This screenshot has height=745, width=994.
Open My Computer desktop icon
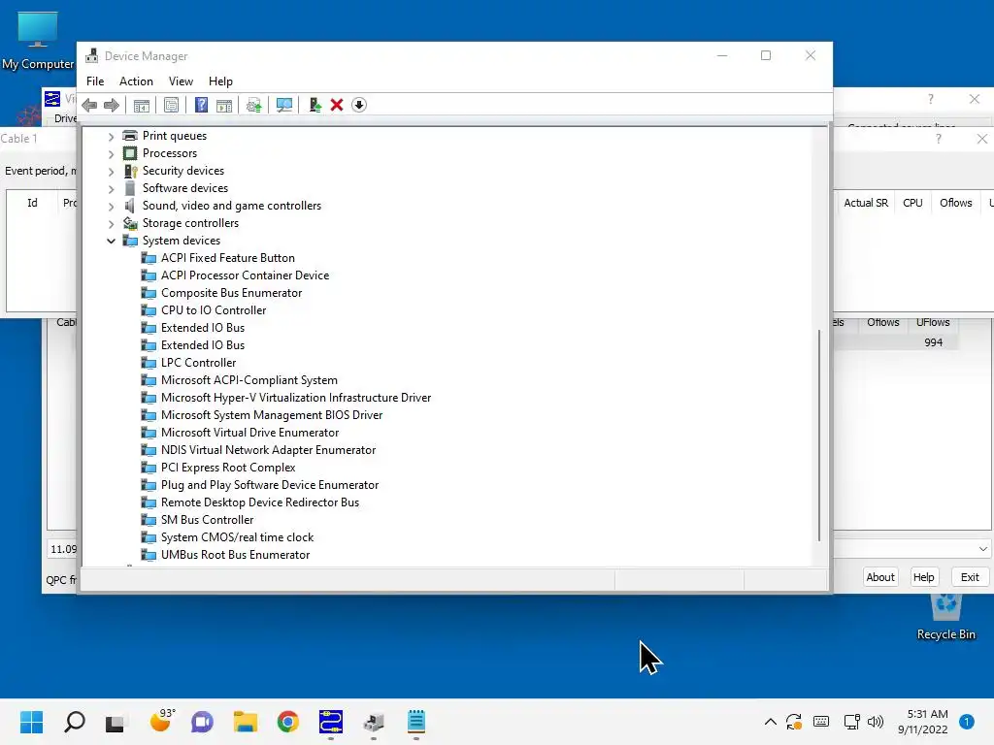coord(38,41)
